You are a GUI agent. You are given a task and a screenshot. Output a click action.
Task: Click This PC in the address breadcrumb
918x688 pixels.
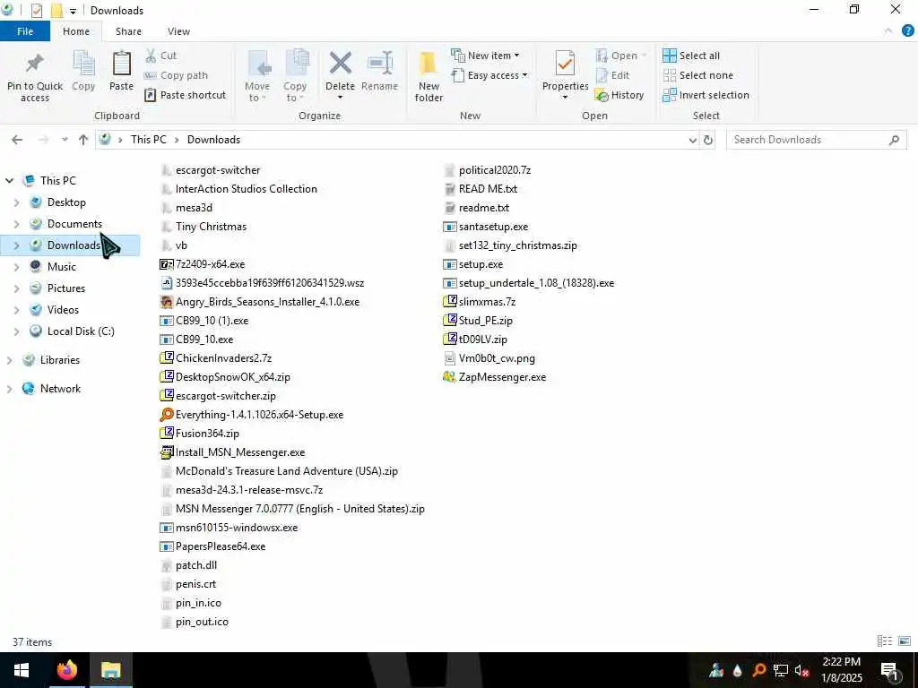coord(149,140)
